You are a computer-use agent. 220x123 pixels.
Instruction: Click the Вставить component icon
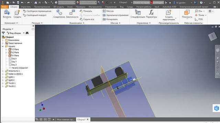pyautogui.click(x=7, y=12)
